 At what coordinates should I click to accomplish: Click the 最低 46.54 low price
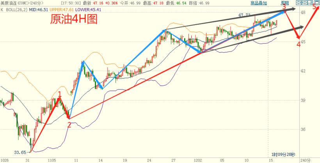point(176,3)
